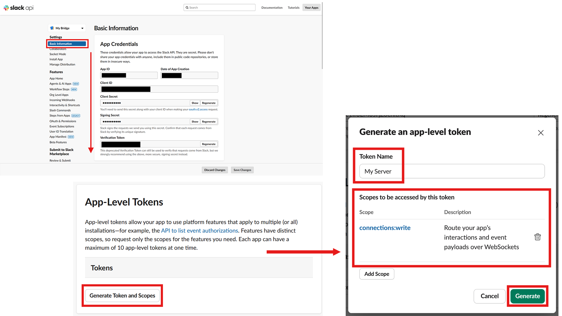Click the oauth.v2.access link
562x316 pixels.
[198, 109]
